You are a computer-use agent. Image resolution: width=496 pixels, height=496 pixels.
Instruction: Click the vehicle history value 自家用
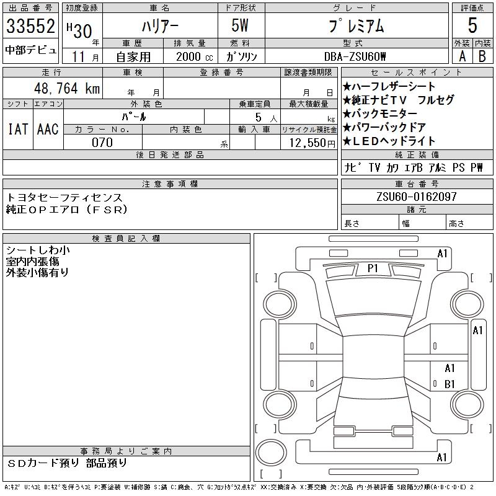point(133,57)
